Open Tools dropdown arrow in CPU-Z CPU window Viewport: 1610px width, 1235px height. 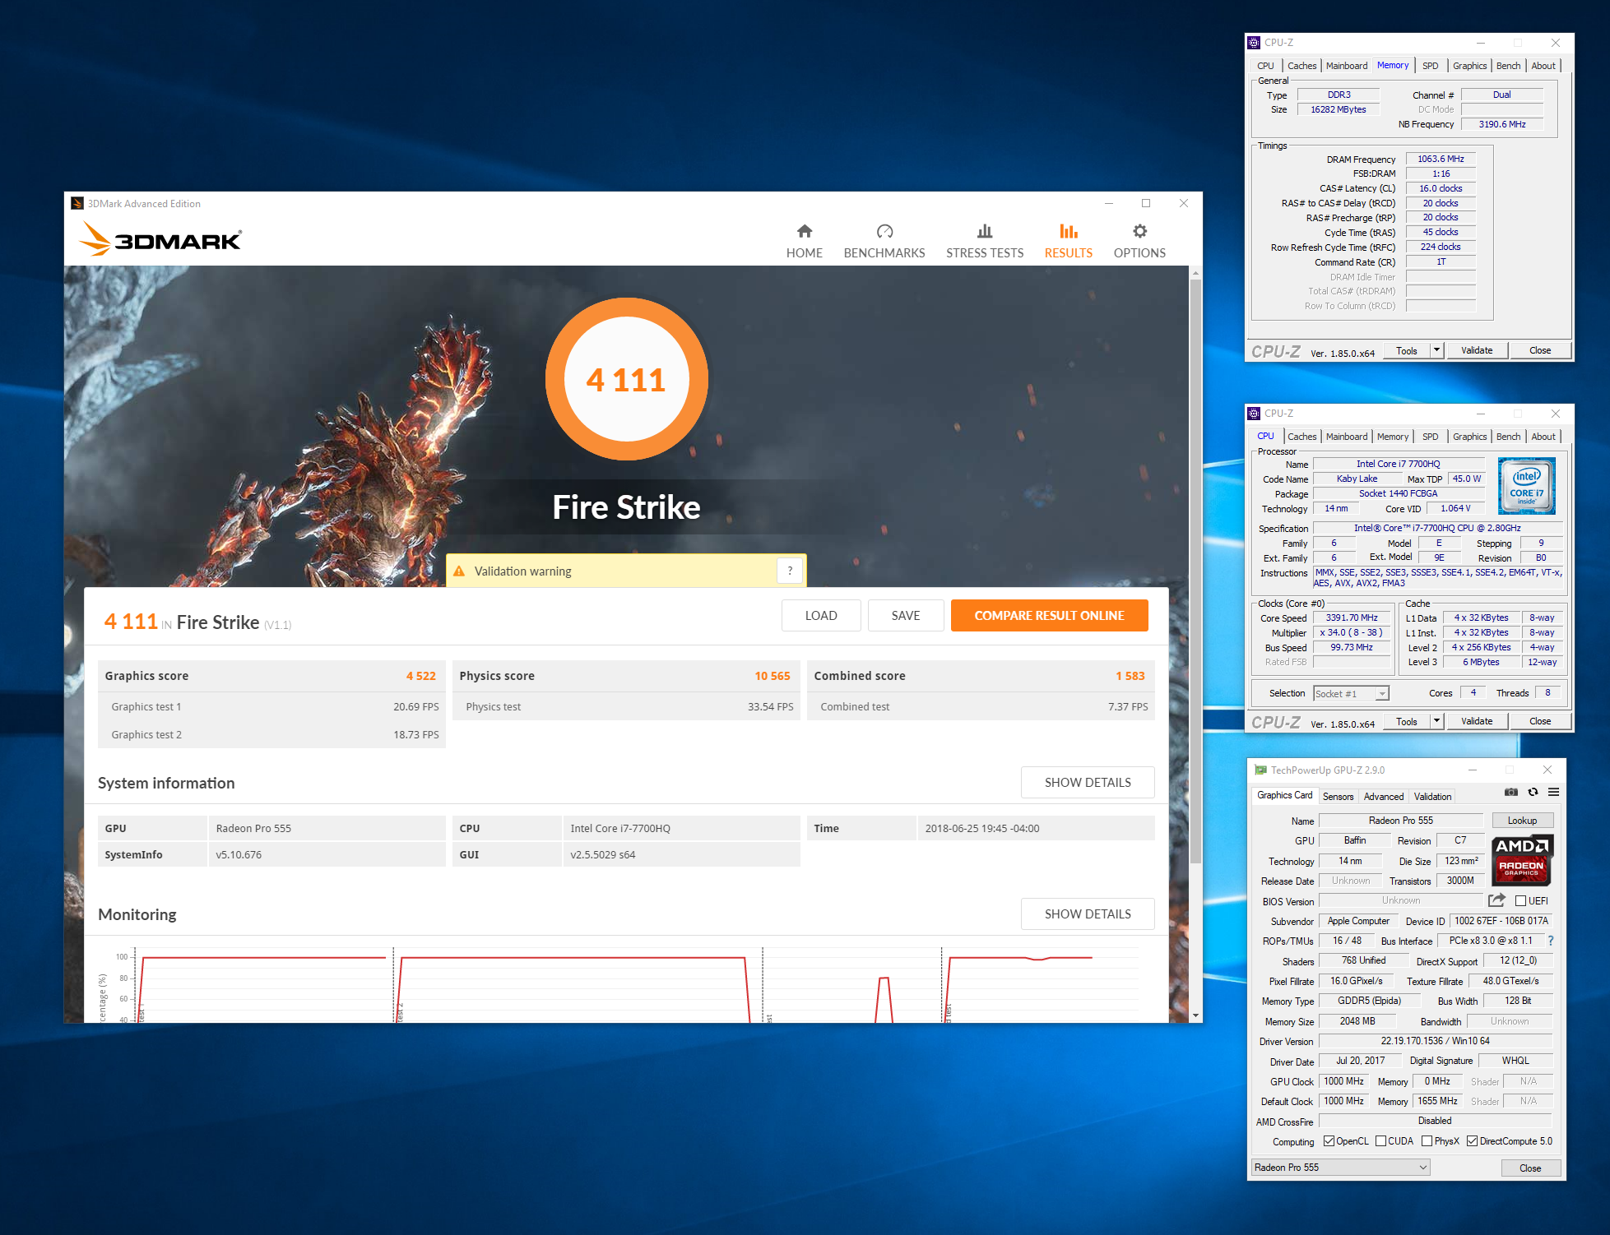point(1437,721)
